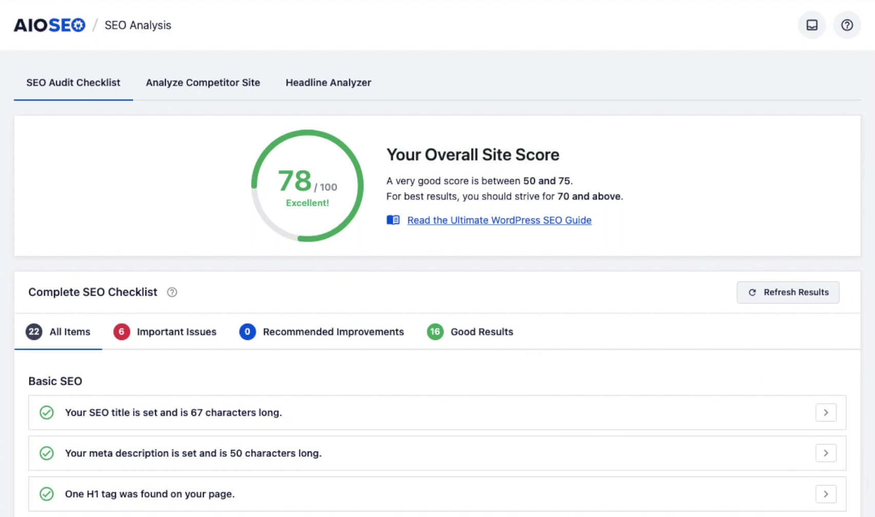
Task: Switch to Analyze Competitor Site tab
Action: [203, 83]
